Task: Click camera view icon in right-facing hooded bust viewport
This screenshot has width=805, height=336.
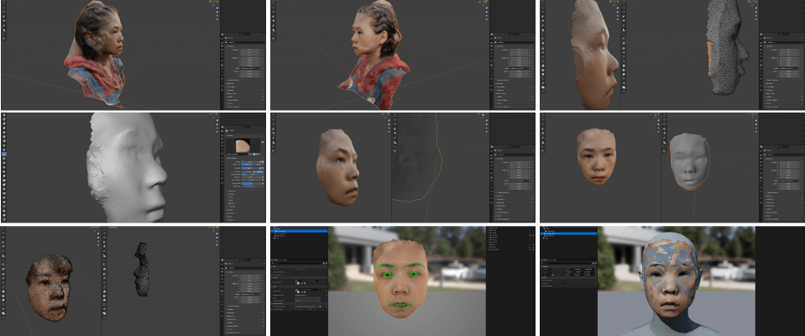Action: point(217,15)
